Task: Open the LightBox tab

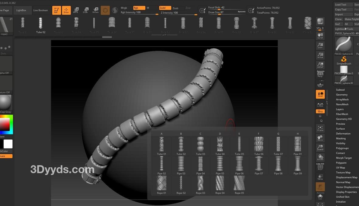Action: [x=21, y=10]
